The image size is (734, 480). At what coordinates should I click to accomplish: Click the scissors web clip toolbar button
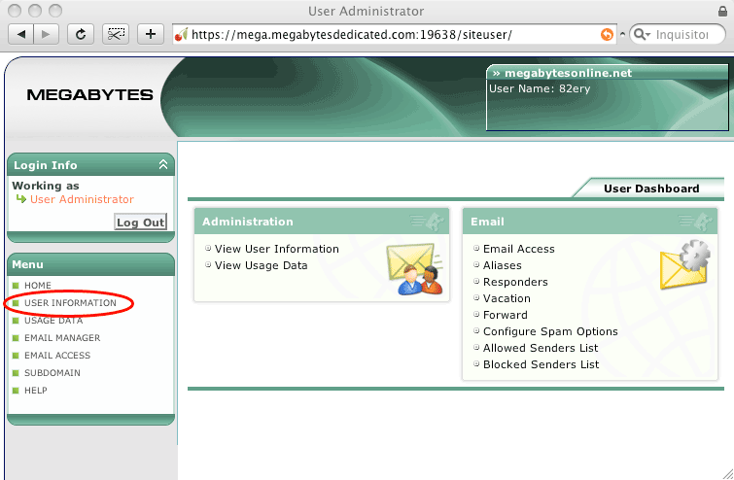pyautogui.click(x=116, y=34)
